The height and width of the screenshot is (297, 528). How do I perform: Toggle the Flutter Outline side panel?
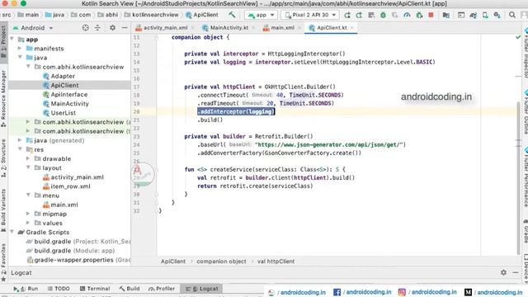point(525,112)
